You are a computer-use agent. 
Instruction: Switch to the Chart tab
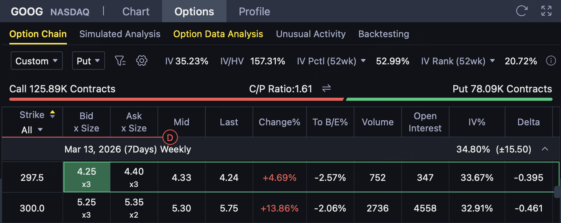coord(136,11)
